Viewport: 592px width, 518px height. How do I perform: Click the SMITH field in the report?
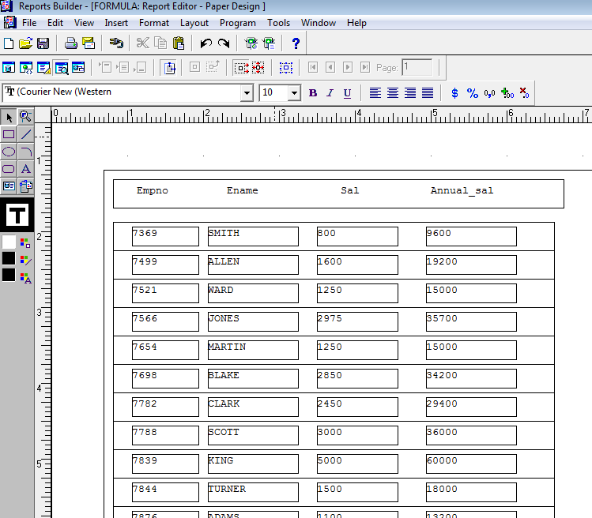click(x=253, y=236)
